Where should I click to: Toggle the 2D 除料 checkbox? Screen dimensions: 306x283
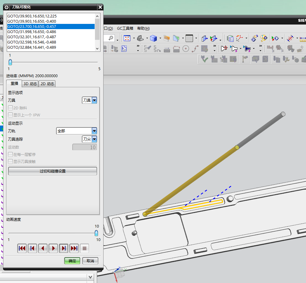[11, 108]
